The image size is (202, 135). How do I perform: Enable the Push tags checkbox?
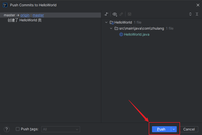click(18, 129)
